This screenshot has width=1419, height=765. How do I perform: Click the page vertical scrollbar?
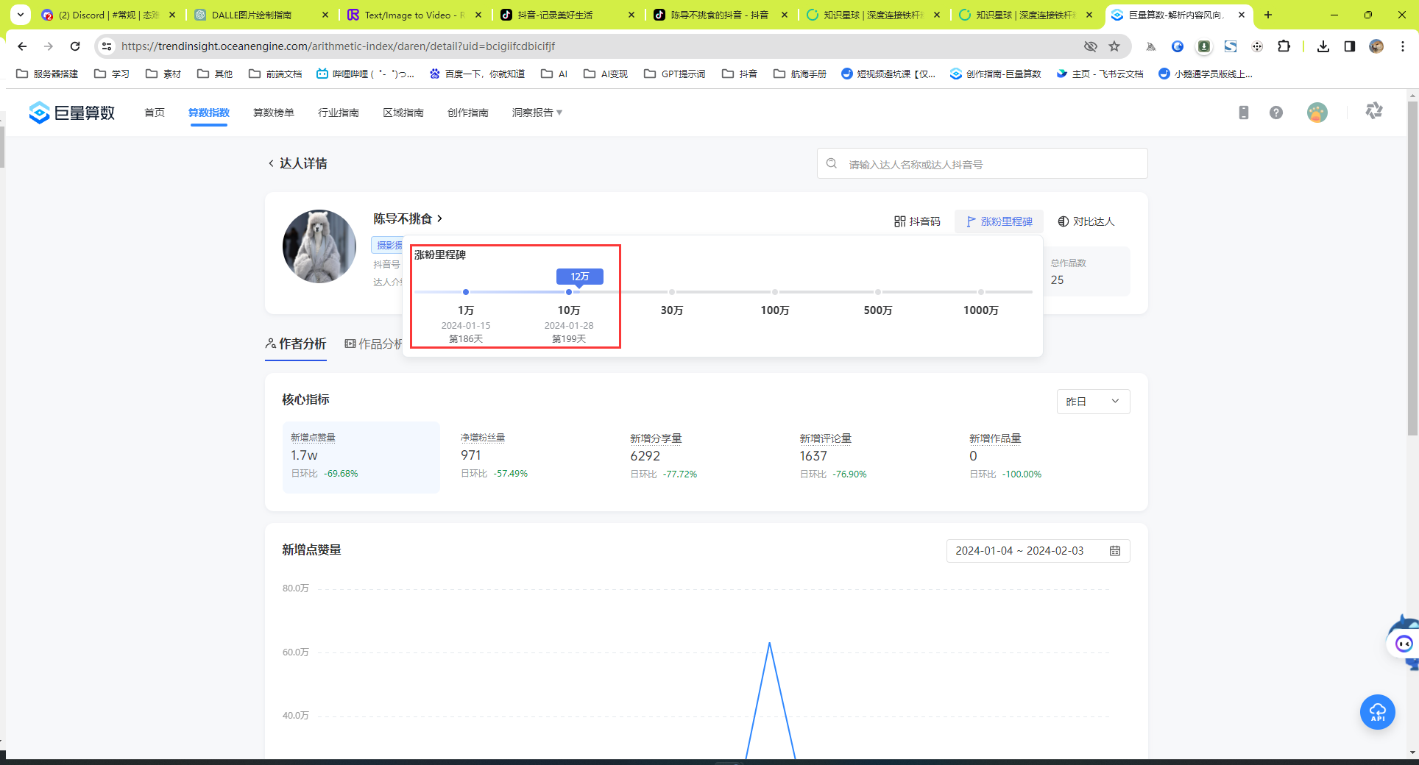pos(1412,269)
